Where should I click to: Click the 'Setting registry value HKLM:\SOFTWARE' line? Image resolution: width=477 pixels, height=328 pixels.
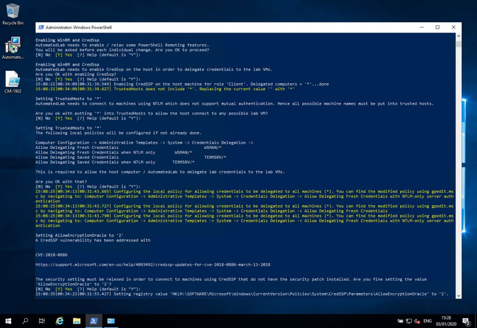(x=242, y=294)
